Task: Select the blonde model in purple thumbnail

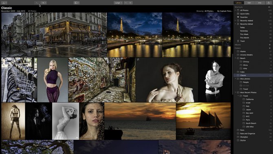Action: pos(53,80)
